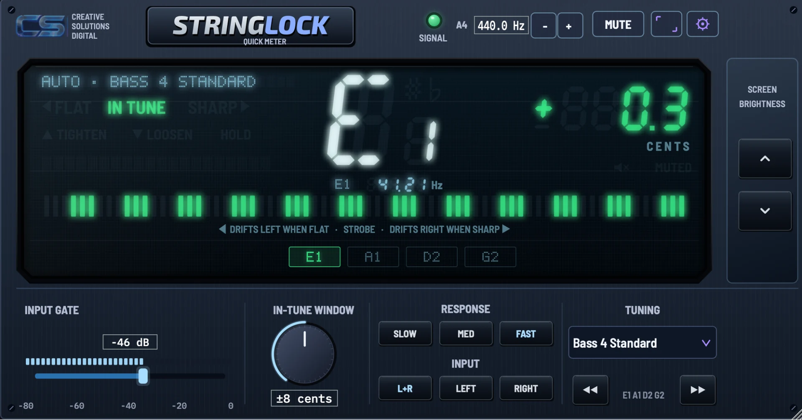This screenshot has width=802, height=420.
Task: Click the strobe tuning bar display
Action: pos(365,206)
